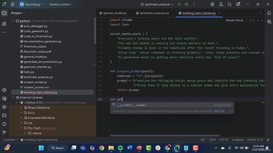This screenshot has width=273, height=153.
Task: Open the main hamburger menu
Action: coord(12,4)
